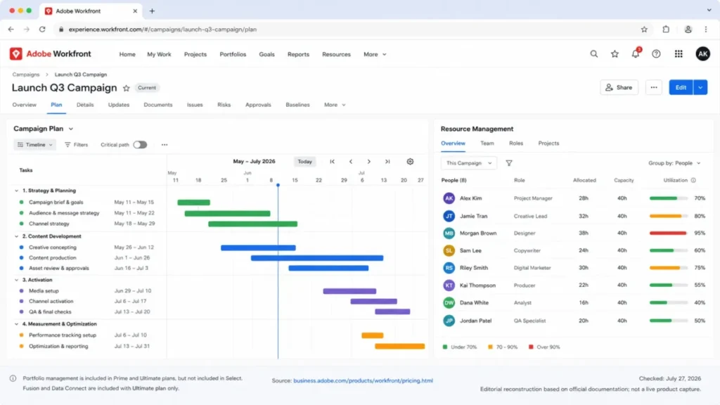The width and height of the screenshot is (720, 405).
Task: Collapse the 3. Activation group
Action: pos(17,280)
